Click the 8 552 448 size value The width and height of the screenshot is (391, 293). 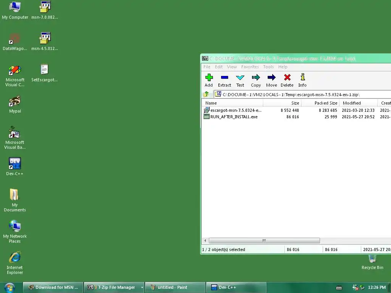point(290,110)
